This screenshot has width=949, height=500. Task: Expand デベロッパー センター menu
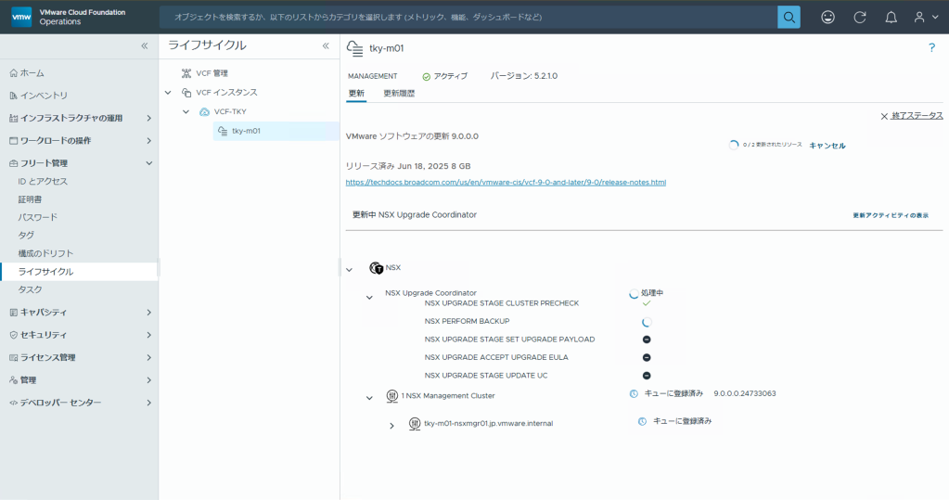point(148,403)
